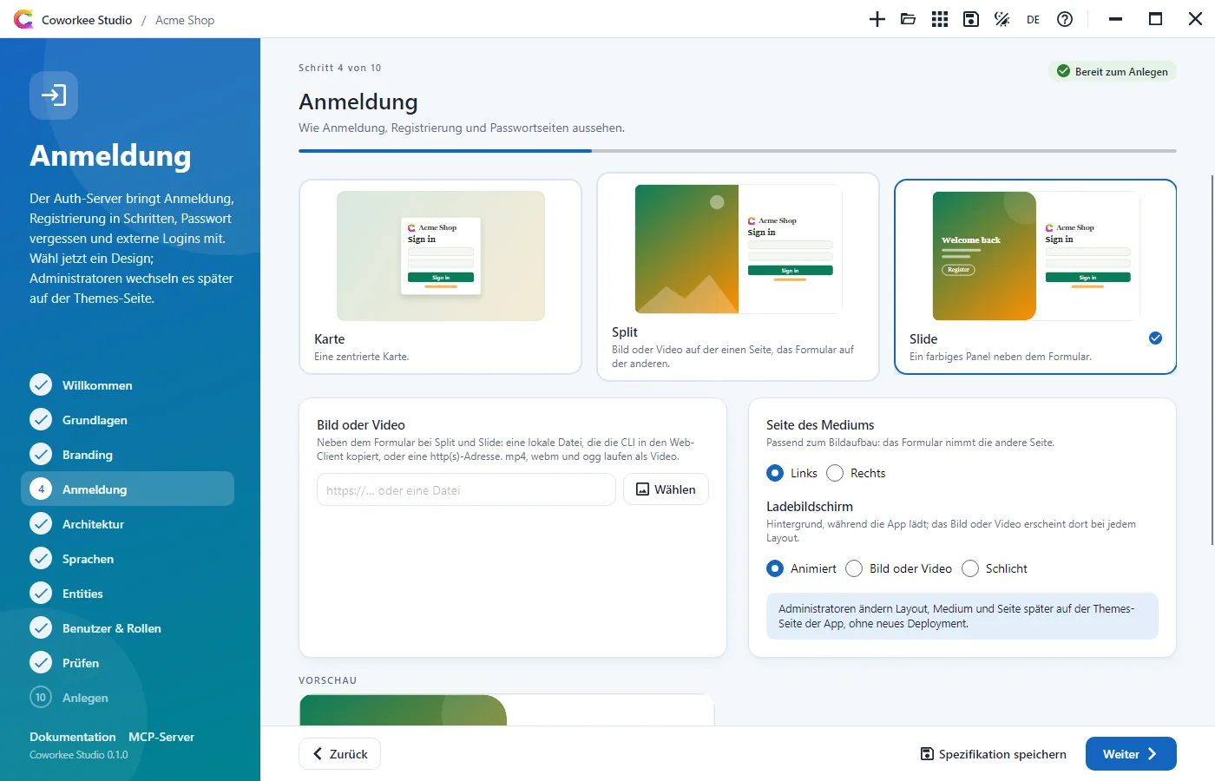Open help with the question mark icon
1215x781 pixels.
coord(1065,19)
